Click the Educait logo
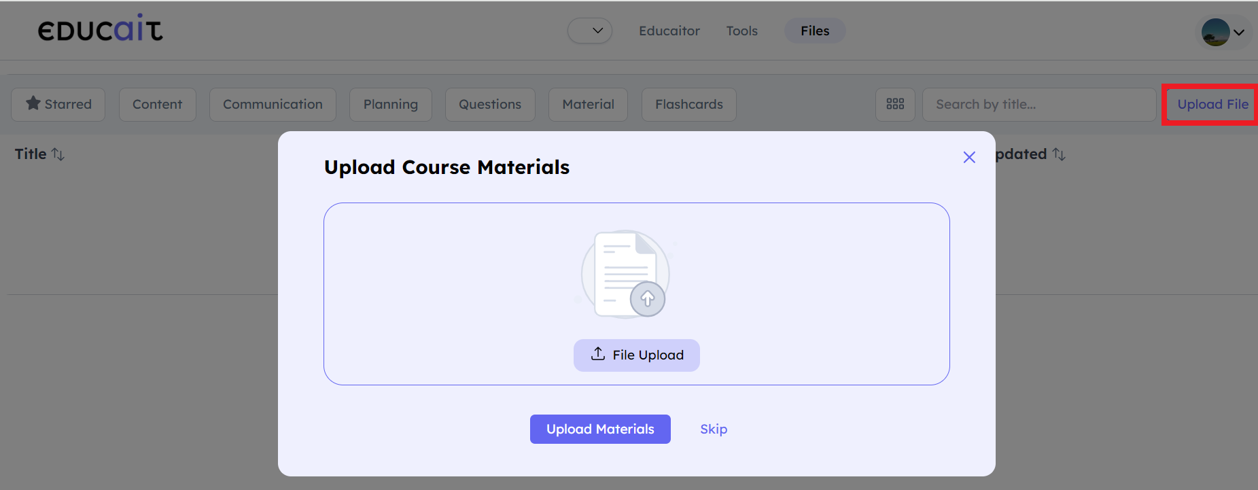Image resolution: width=1258 pixels, height=490 pixels. tap(100, 29)
